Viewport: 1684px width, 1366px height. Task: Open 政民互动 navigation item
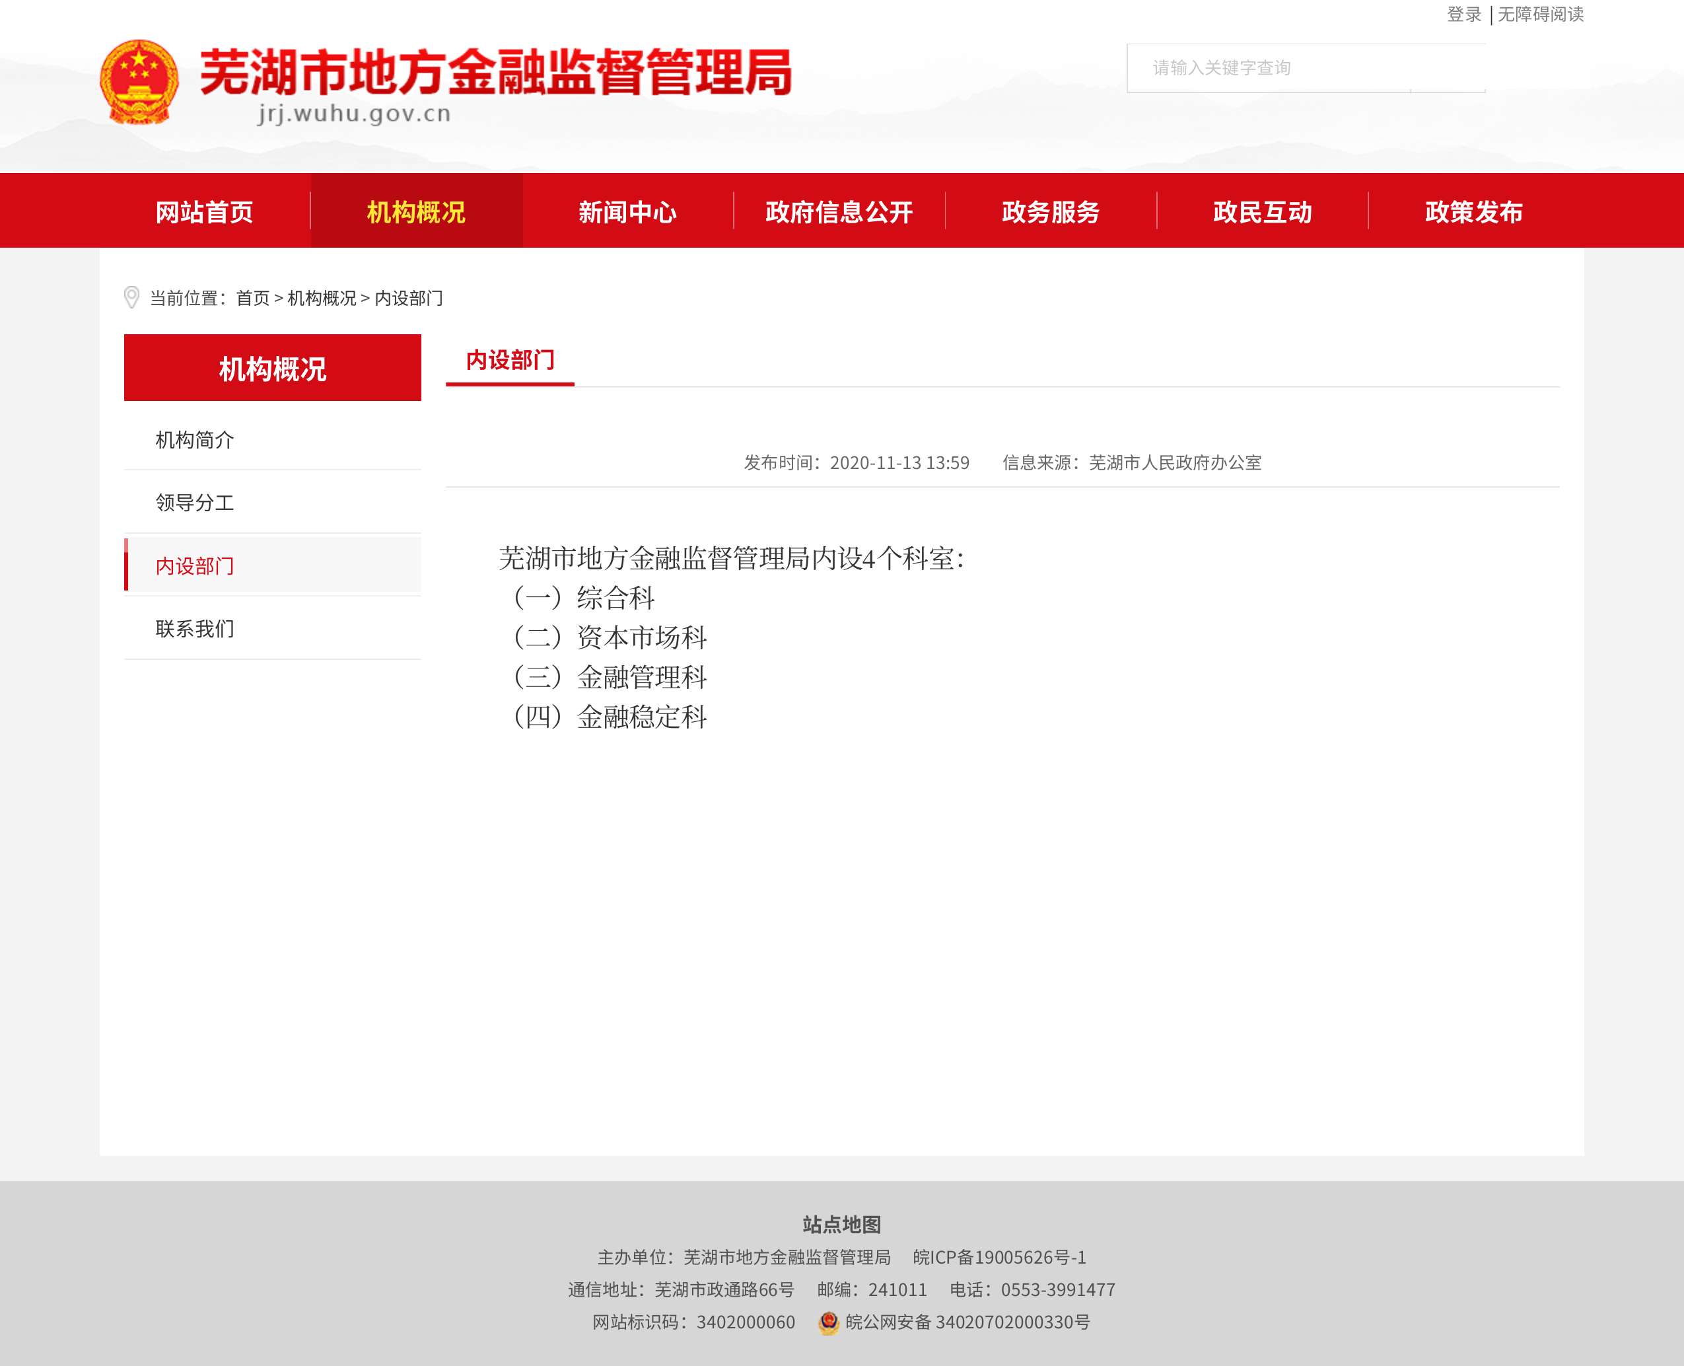coord(1263,211)
